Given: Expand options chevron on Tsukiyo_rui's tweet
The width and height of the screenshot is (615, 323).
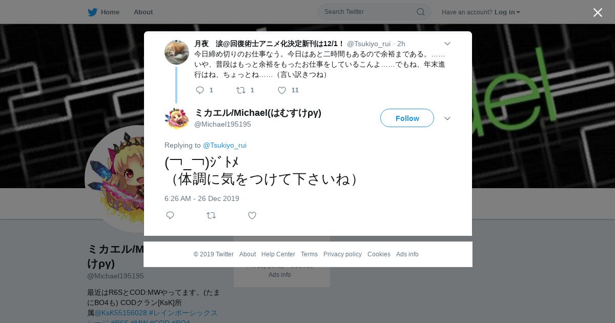Looking at the screenshot, I should [x=447, y=44].
